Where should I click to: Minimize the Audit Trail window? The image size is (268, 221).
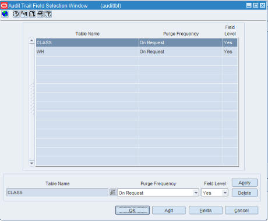tap(249, 6)
